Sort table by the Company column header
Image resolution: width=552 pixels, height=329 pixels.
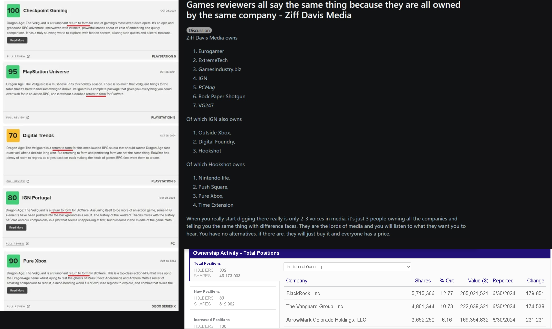coord(297,281)
